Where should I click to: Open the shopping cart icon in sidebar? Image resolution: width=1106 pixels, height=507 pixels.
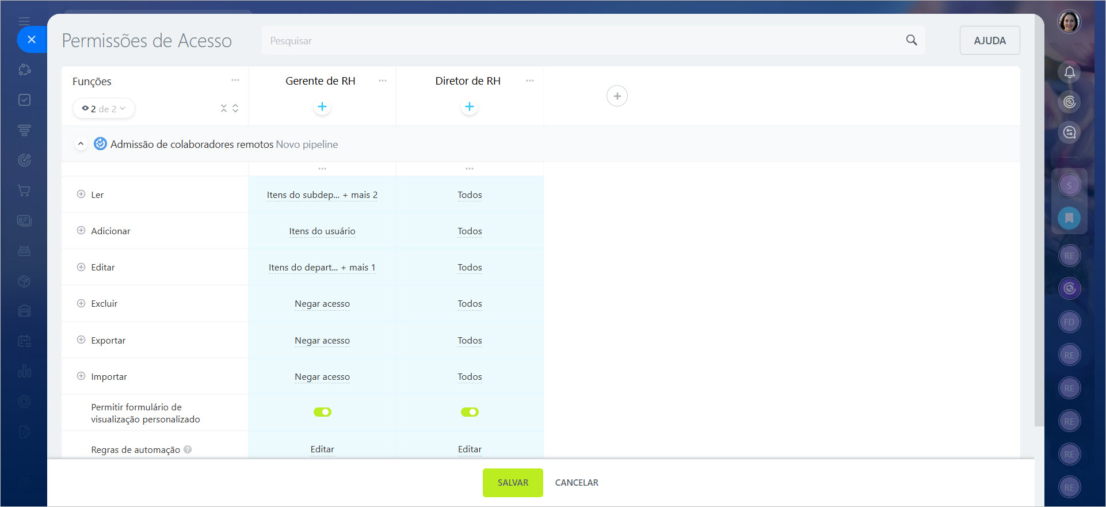click(x=24, y=190)
